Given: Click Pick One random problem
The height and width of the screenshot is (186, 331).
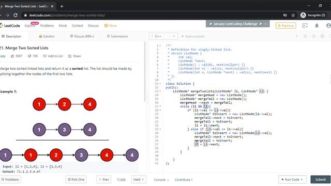Looking at the screenshot, I should pos(76,179).
